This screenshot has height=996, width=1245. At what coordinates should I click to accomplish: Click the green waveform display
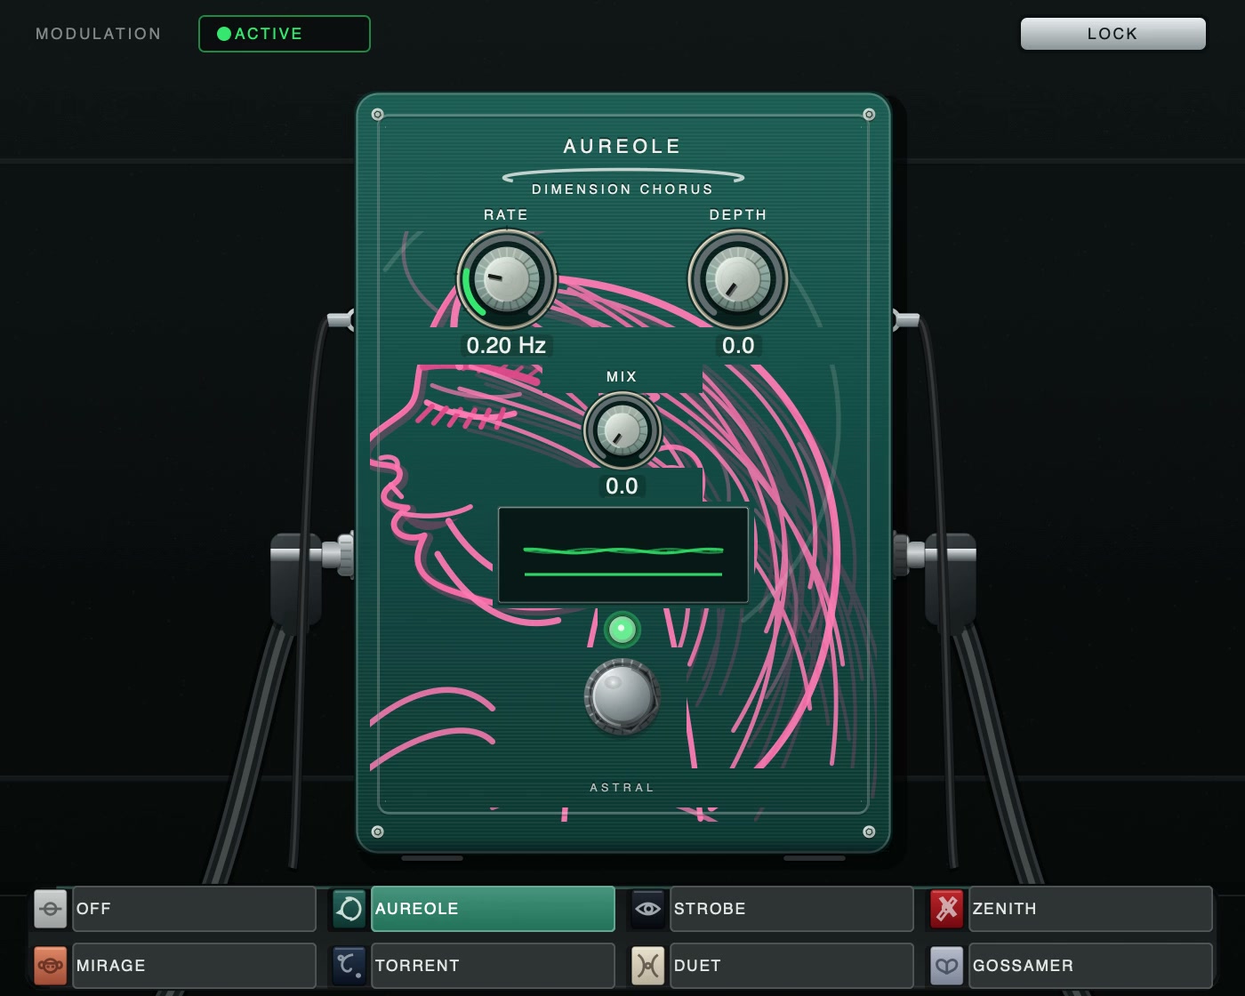(x=623, y=556)
